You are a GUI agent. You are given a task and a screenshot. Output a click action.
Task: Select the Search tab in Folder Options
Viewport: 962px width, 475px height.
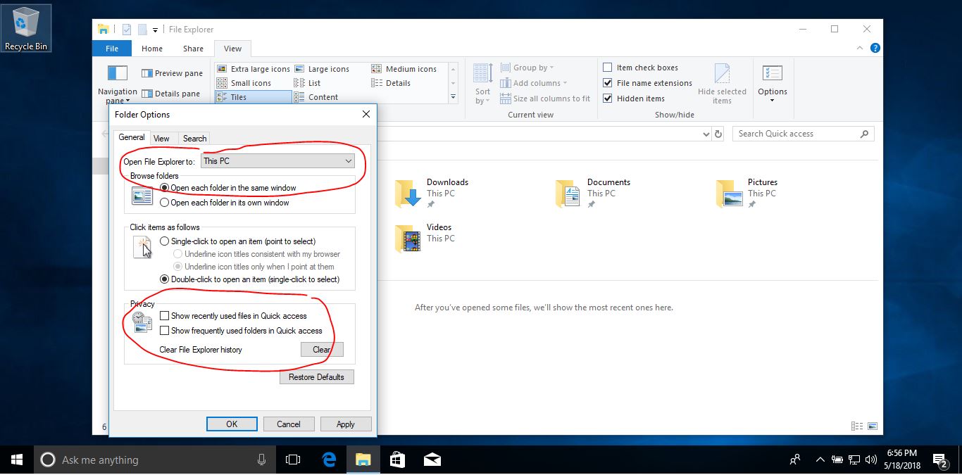coord(194,139)
